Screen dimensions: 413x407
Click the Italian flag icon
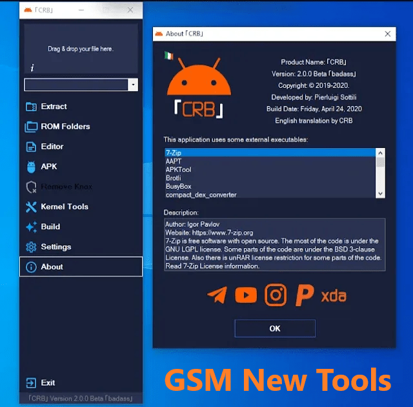click(169, 56)
